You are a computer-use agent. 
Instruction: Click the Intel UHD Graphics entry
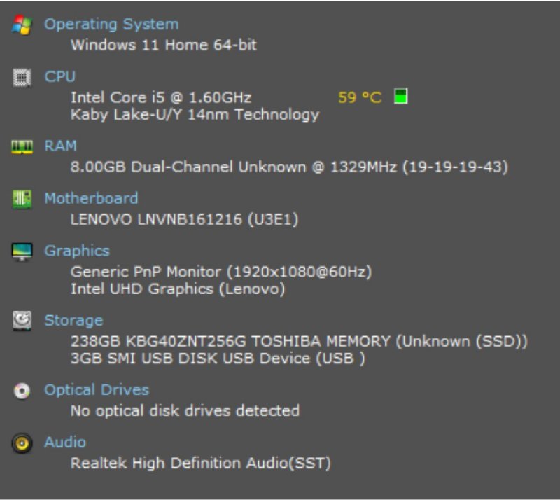pos(178,289)
